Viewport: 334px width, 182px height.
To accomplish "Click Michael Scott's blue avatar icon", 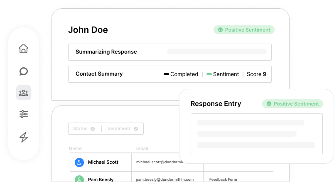I will [x=79, y=162].
